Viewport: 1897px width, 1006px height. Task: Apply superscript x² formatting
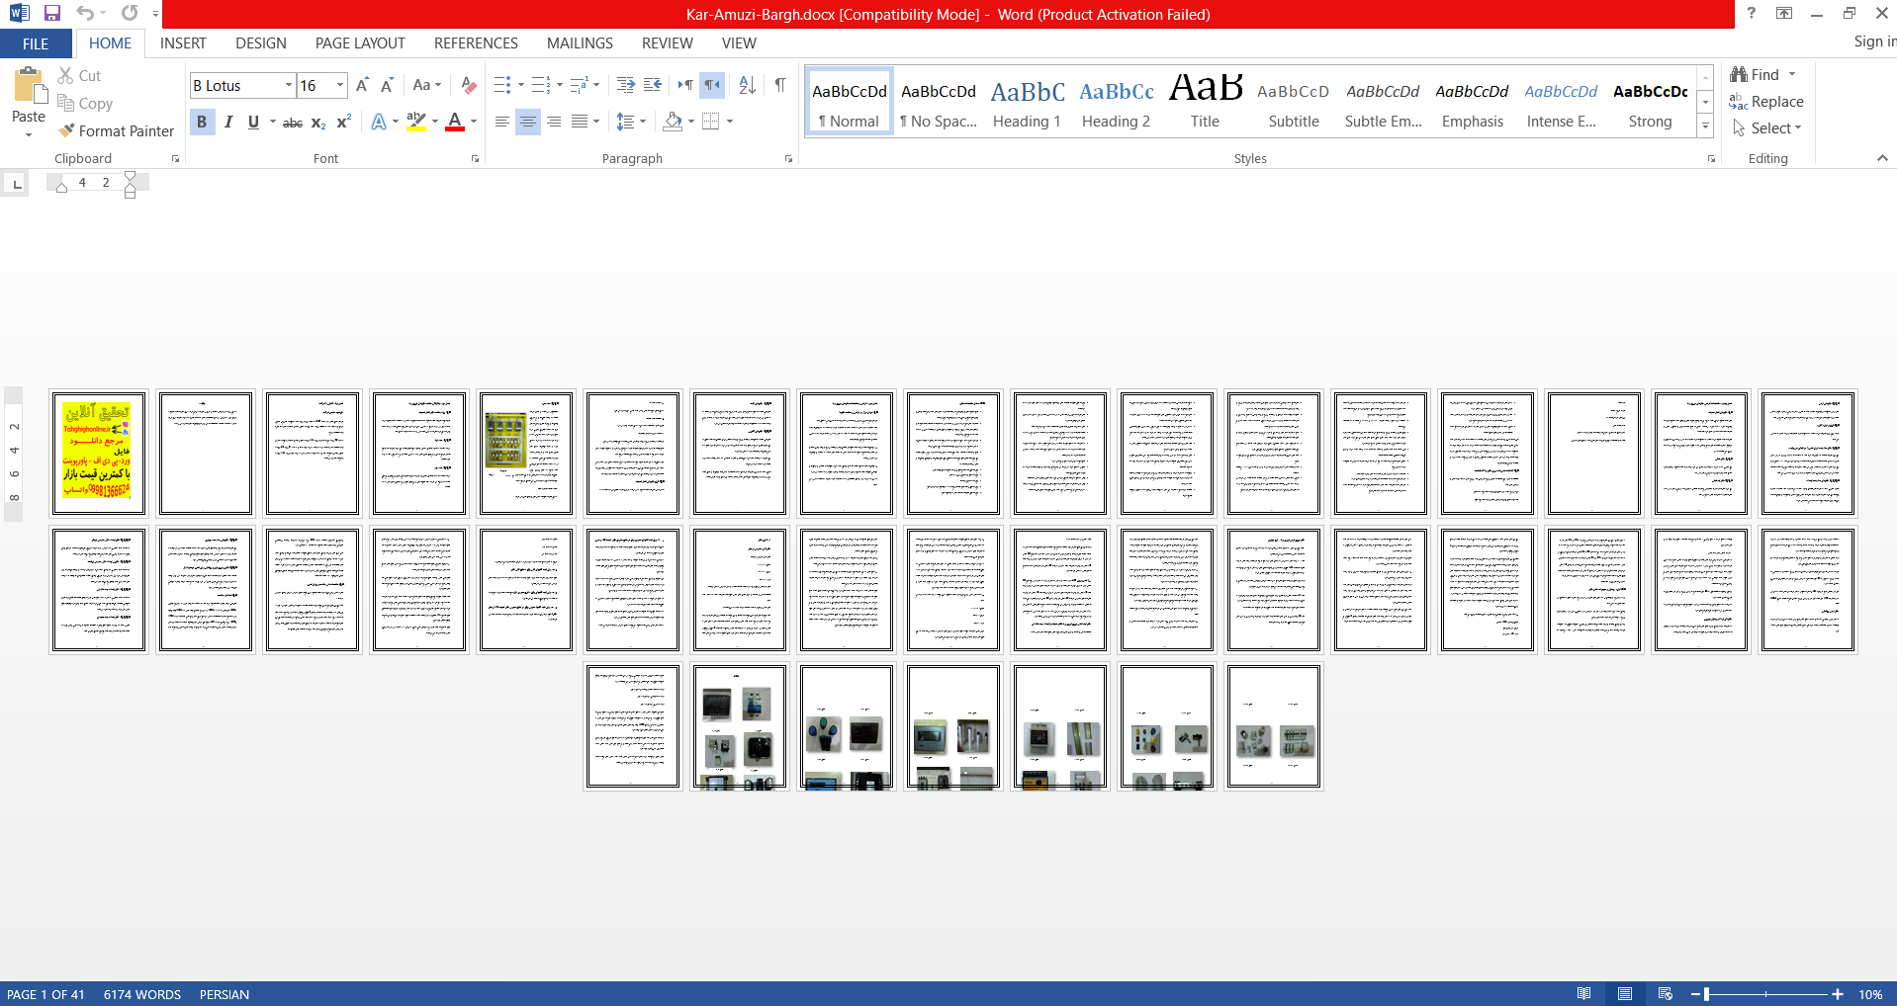(343, 122)
